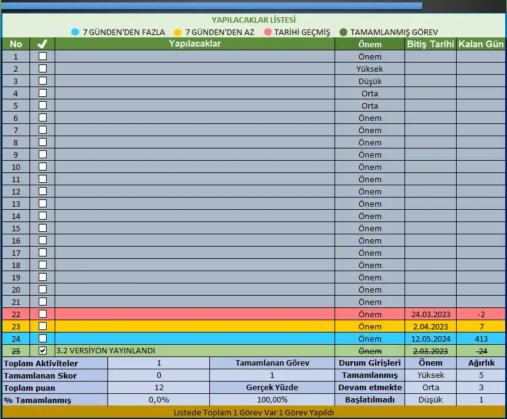Click the Kalan Gün column header
507x419 pixels.
coord(481,44)
